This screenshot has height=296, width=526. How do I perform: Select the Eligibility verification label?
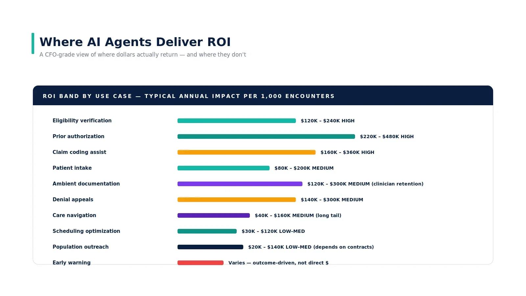(x=82, y=121)
